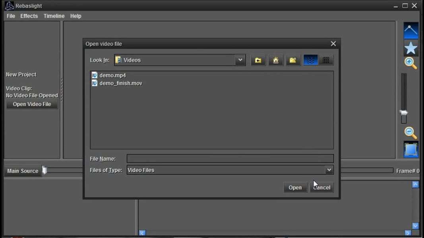Open the Timeline menu
This screenshot has height=238, width=424.
point(54,16)
